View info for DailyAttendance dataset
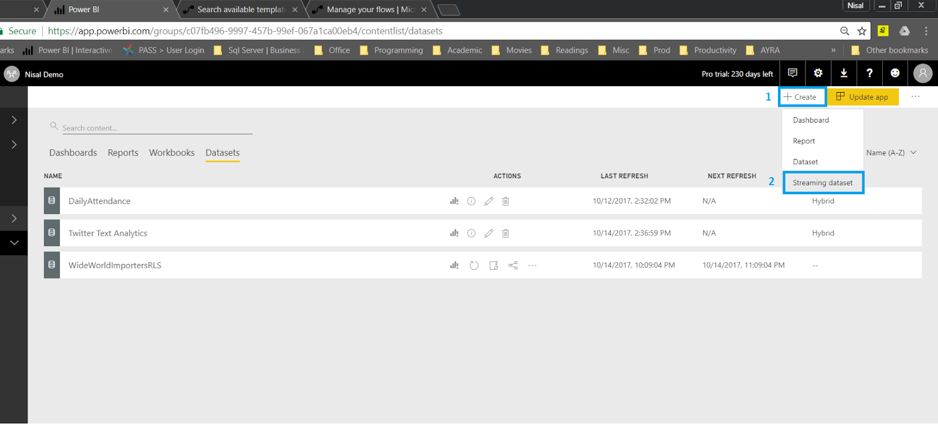938x424 pixels. pos(471,201)
